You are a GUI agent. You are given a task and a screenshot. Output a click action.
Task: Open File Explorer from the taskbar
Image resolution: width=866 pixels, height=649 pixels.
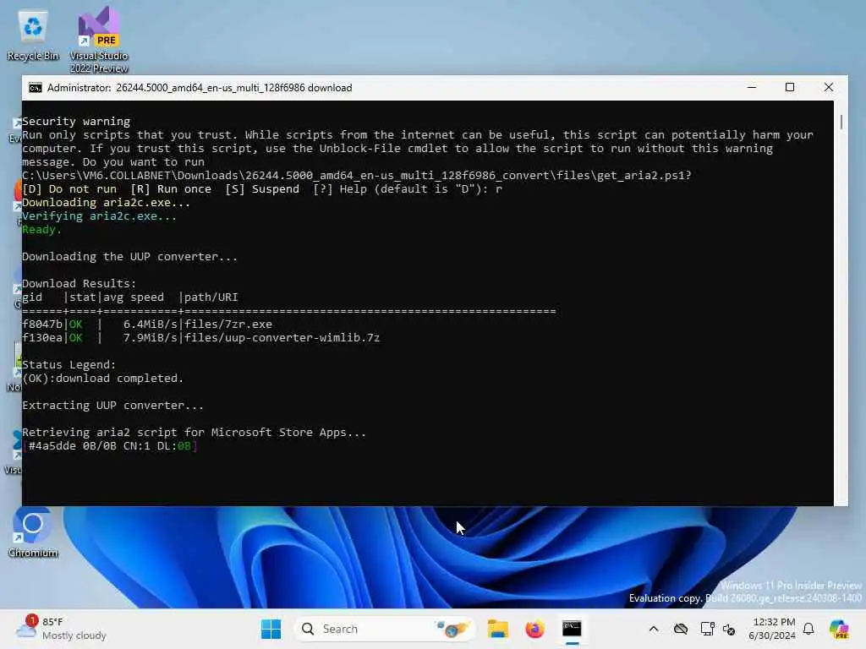pyautogui.click(x=497, y=629)
